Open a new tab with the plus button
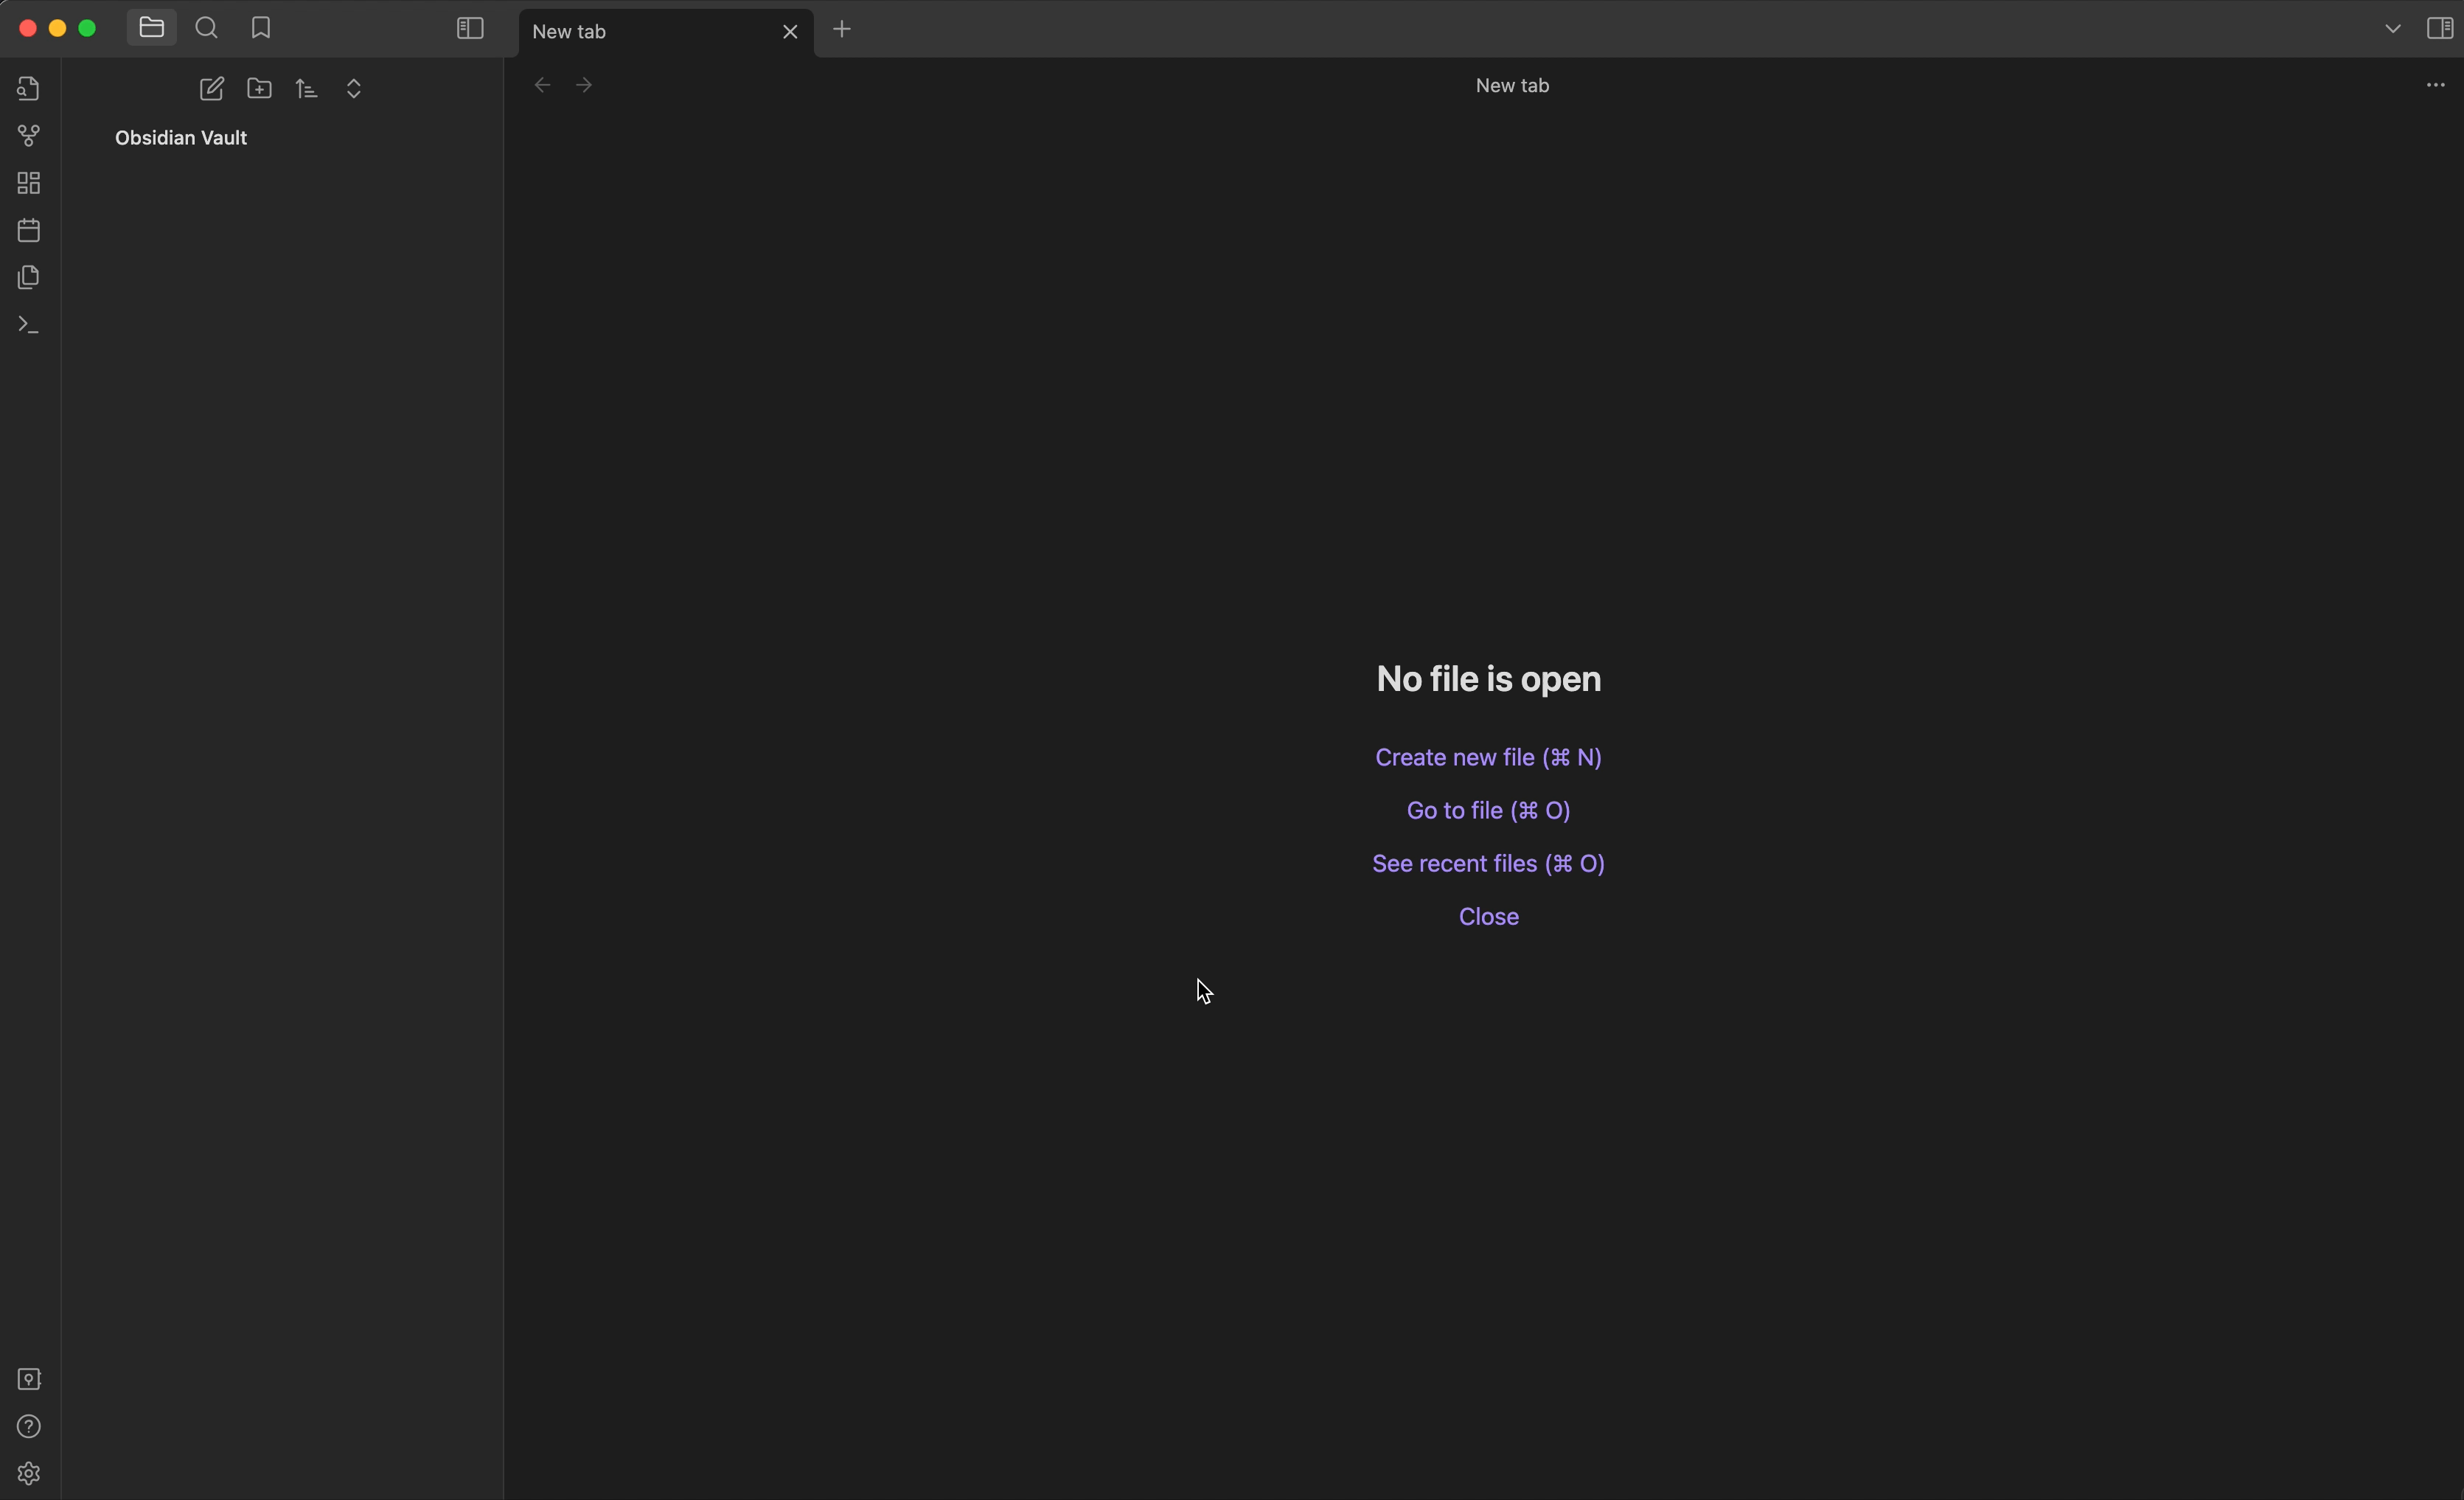 point(841,30)
